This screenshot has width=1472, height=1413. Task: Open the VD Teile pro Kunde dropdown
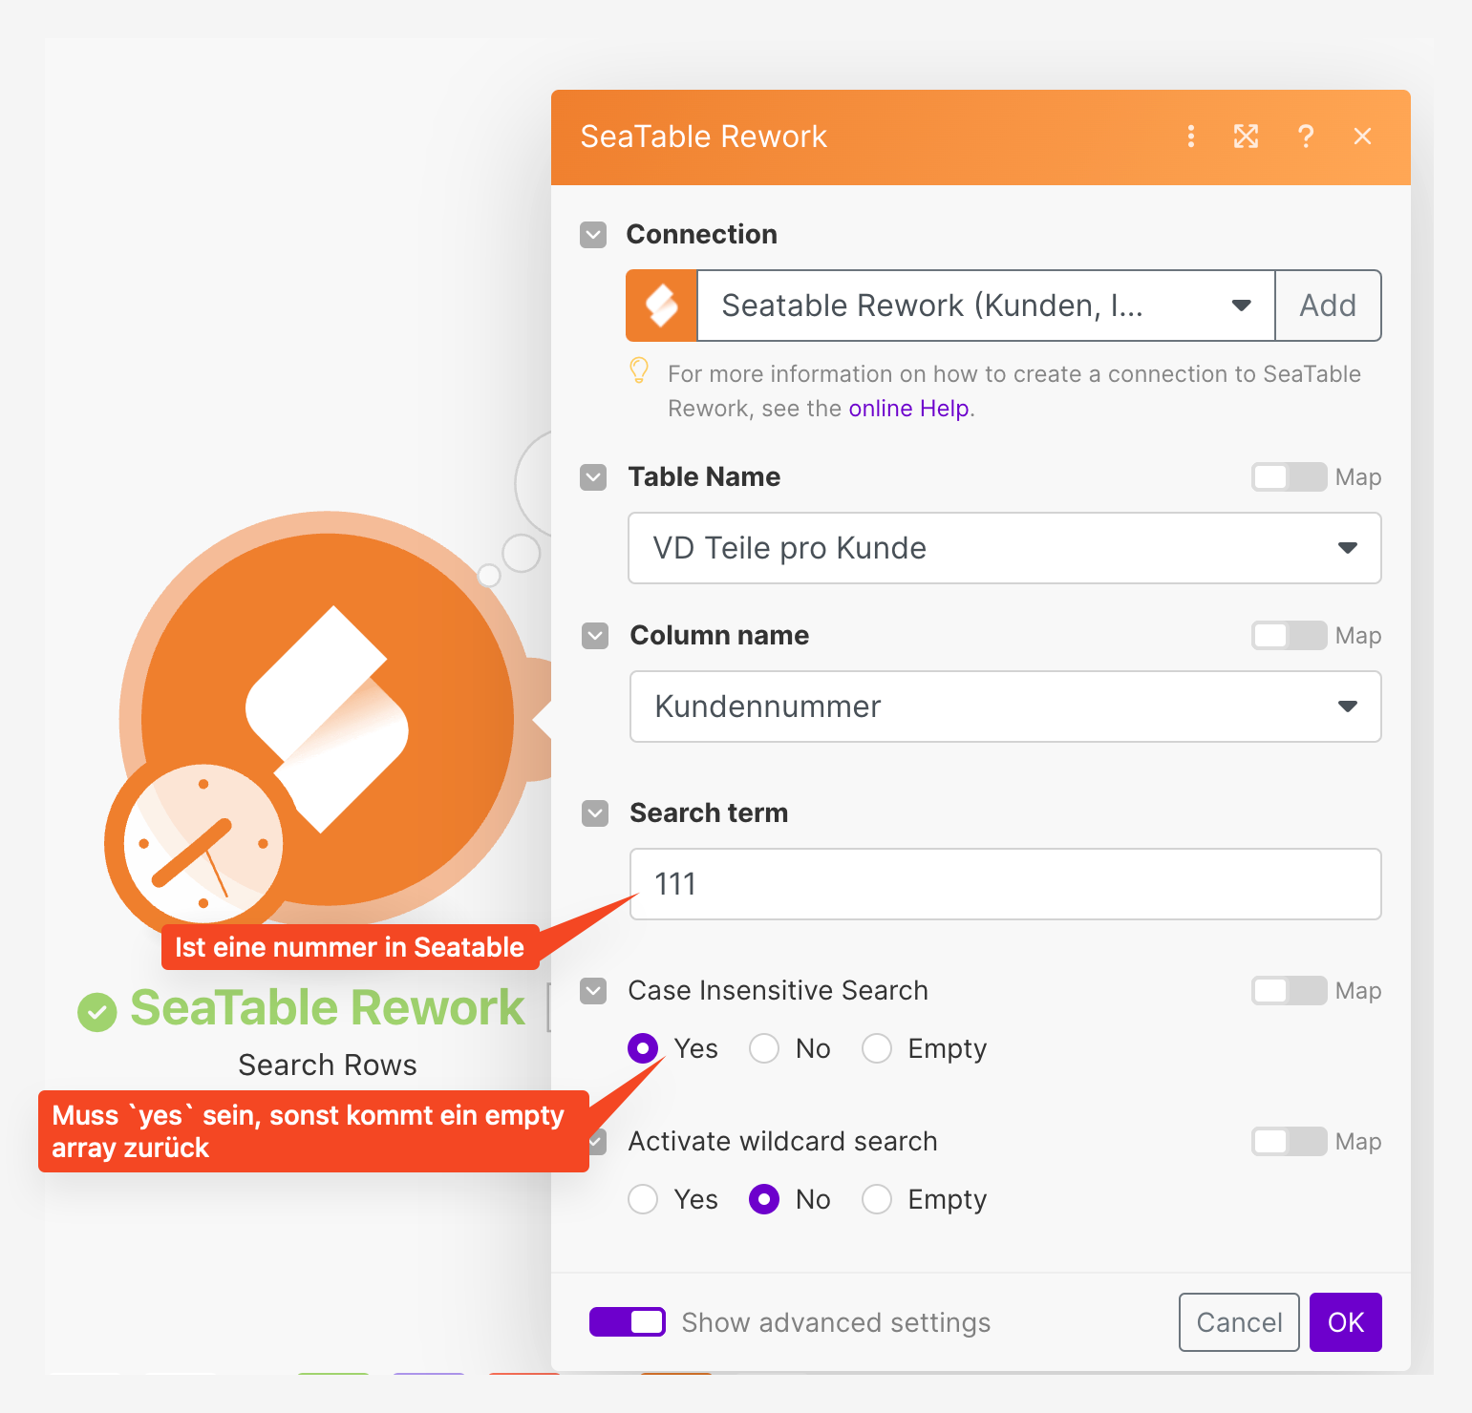point(1005,548)
